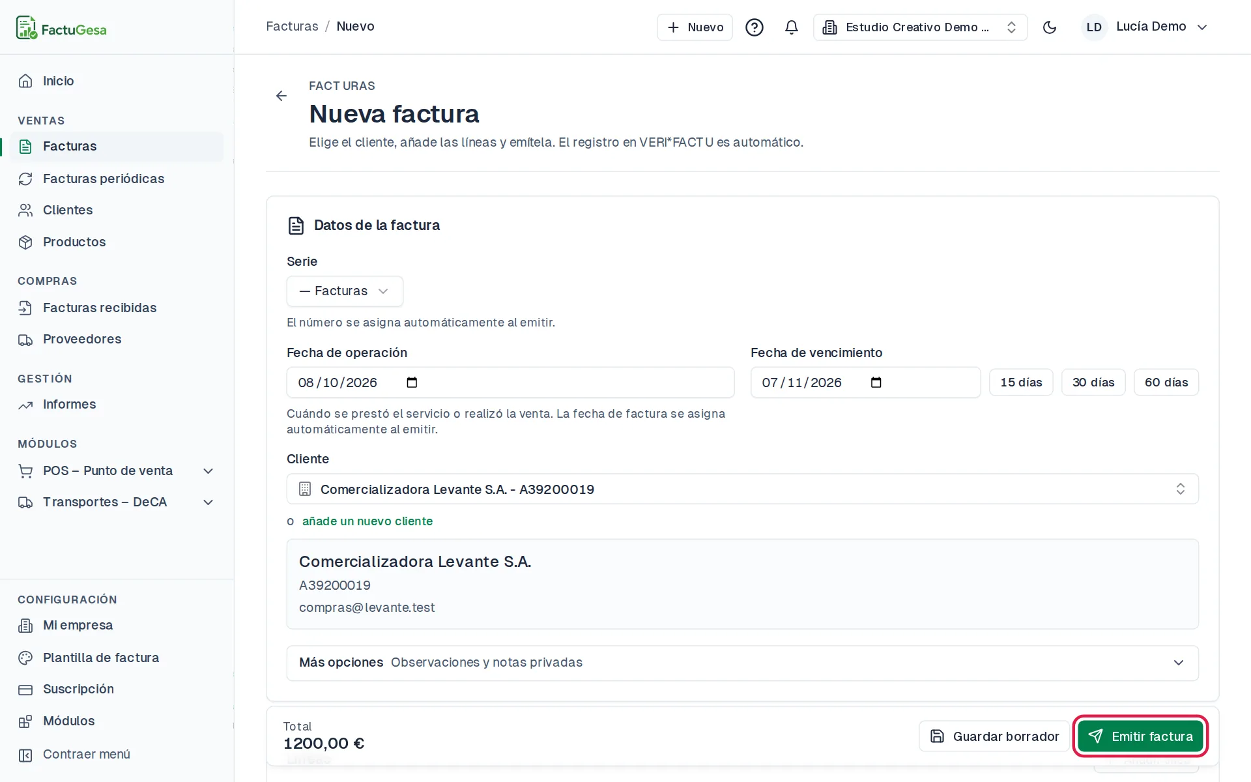Open Facturas in the sidebar
Screen dimensions: 1251x782
[x=117, y=146]
